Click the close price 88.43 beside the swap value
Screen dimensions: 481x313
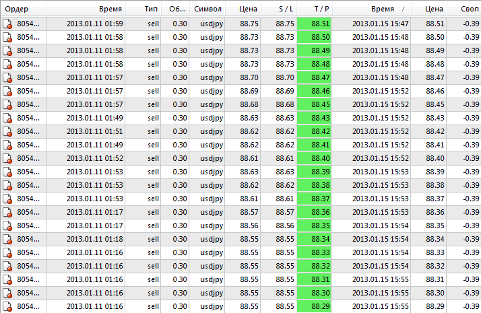coord(435,118)
